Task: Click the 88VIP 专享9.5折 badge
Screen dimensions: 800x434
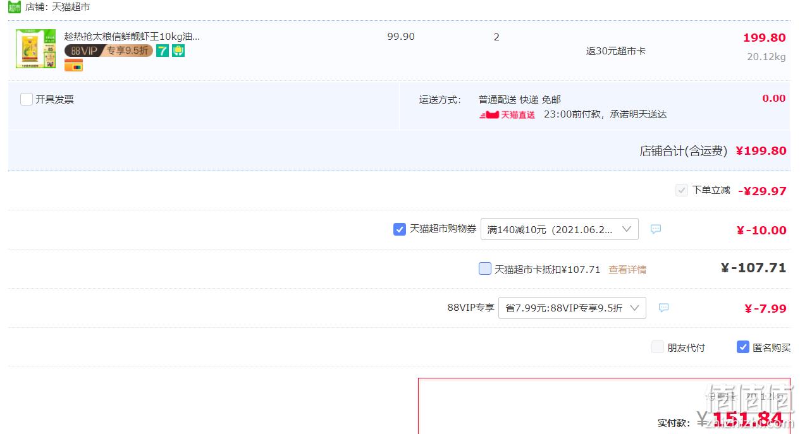Action: pyautogui.click(x=109, y=51)
